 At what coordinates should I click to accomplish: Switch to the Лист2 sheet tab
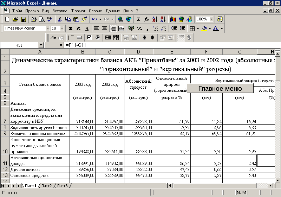pos(46,186)
